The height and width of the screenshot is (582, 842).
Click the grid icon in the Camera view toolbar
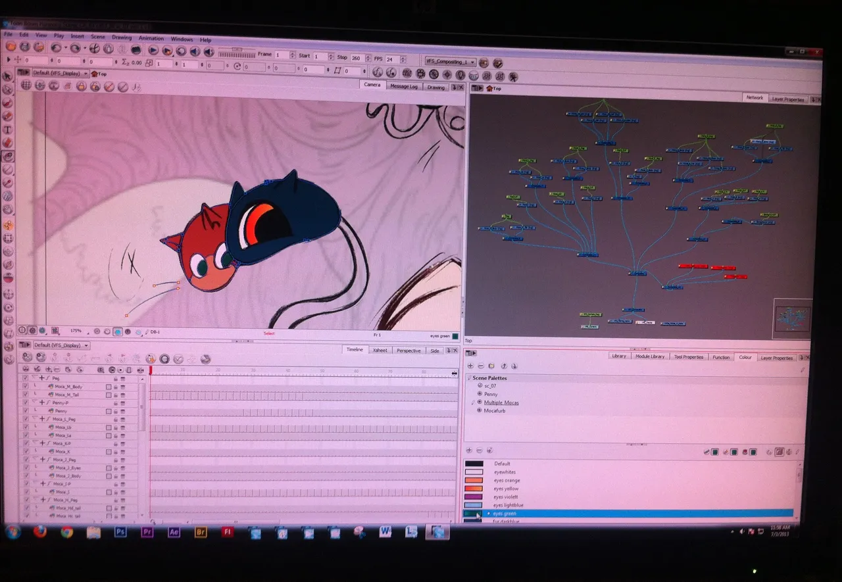tap(26, 85)
